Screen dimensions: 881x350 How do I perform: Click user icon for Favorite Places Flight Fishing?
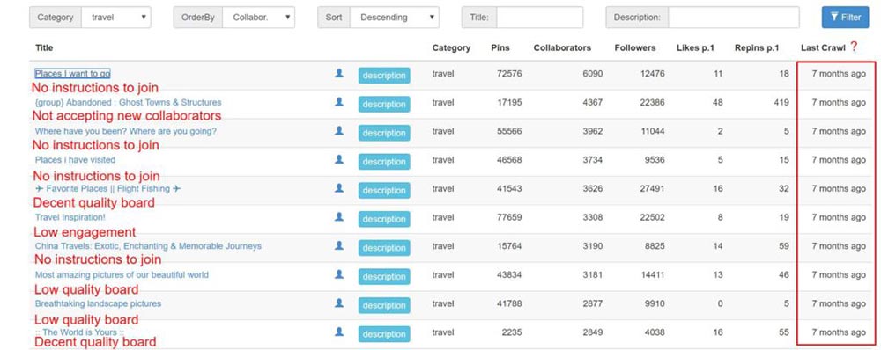click(x=339, y=188)
